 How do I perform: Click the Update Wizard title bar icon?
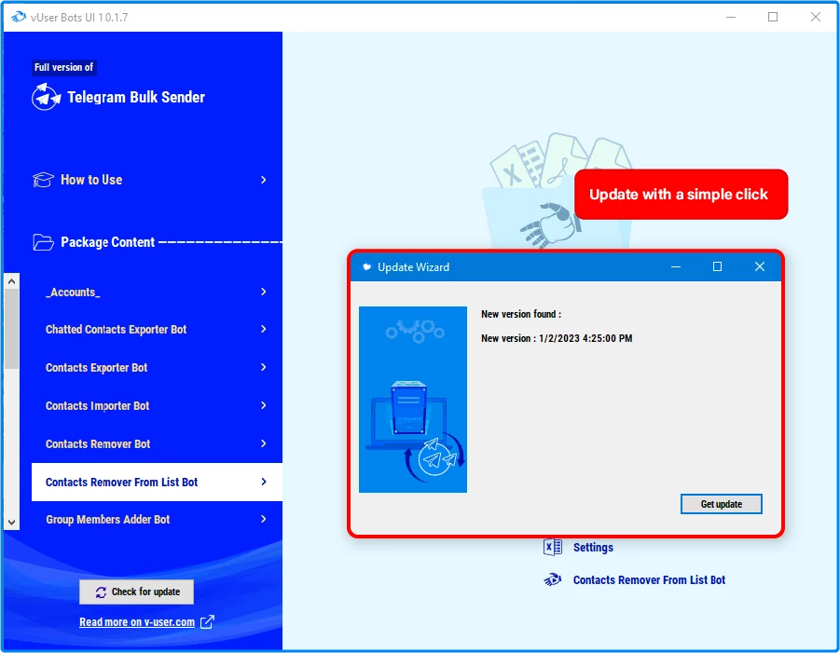pyautogui.click(x=367, y=266)
